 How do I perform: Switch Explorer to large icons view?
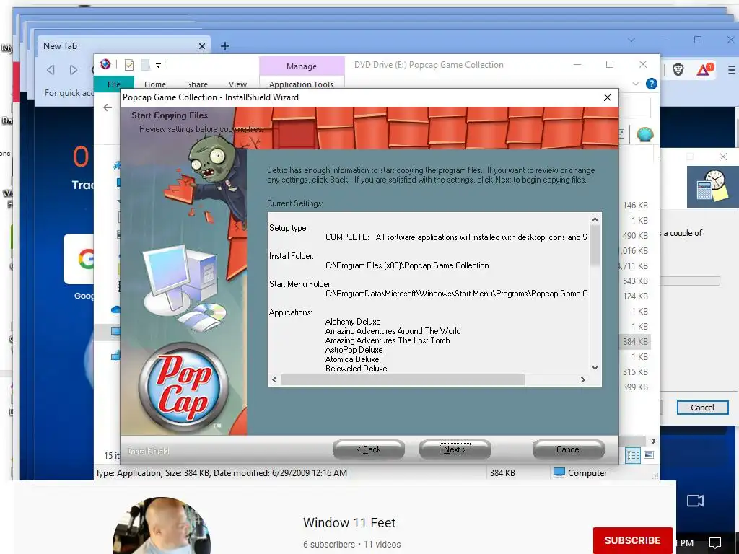point(649,454)
